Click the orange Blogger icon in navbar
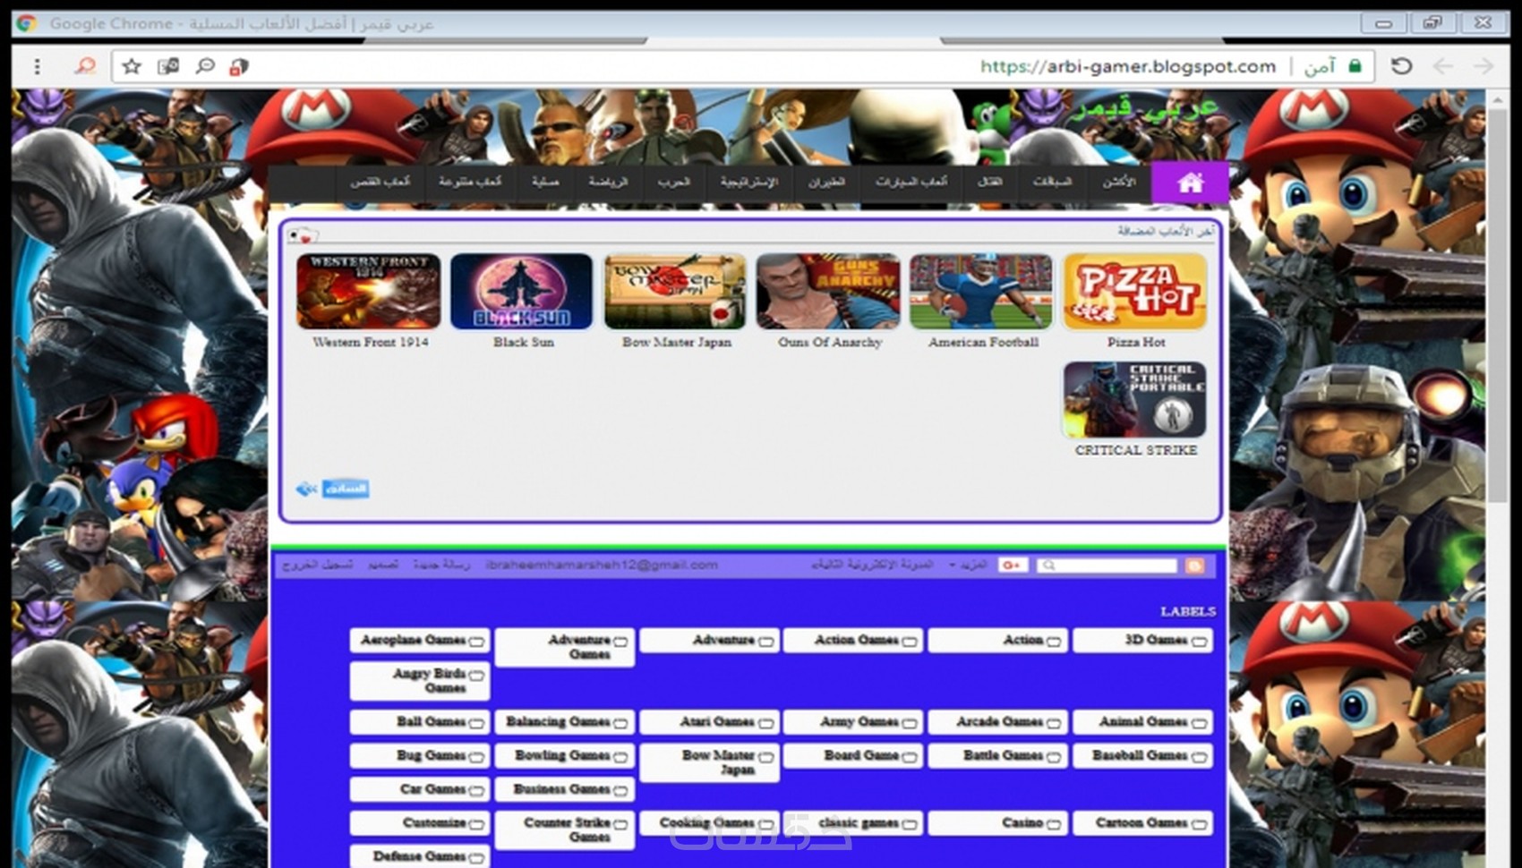This screenshot has height=868, width=1522. pyautogui.click(x=1194, y=566)
